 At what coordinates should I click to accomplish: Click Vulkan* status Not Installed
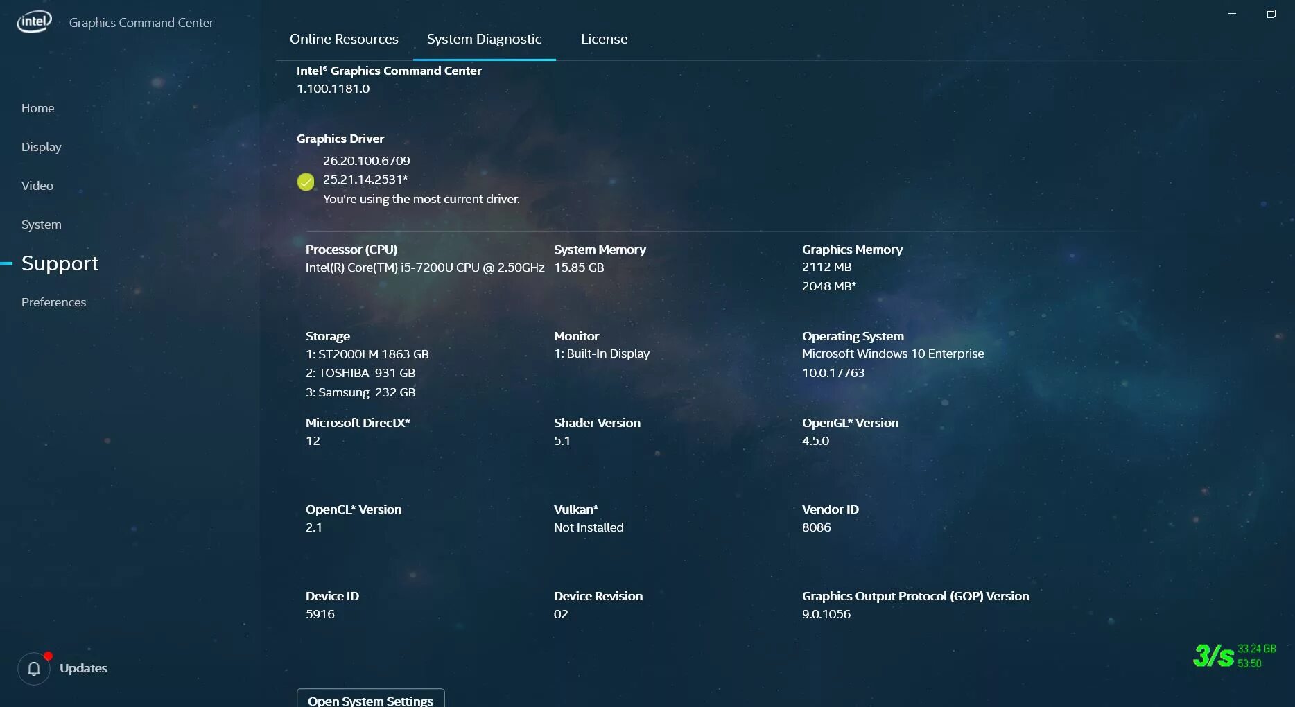(589, 527)
